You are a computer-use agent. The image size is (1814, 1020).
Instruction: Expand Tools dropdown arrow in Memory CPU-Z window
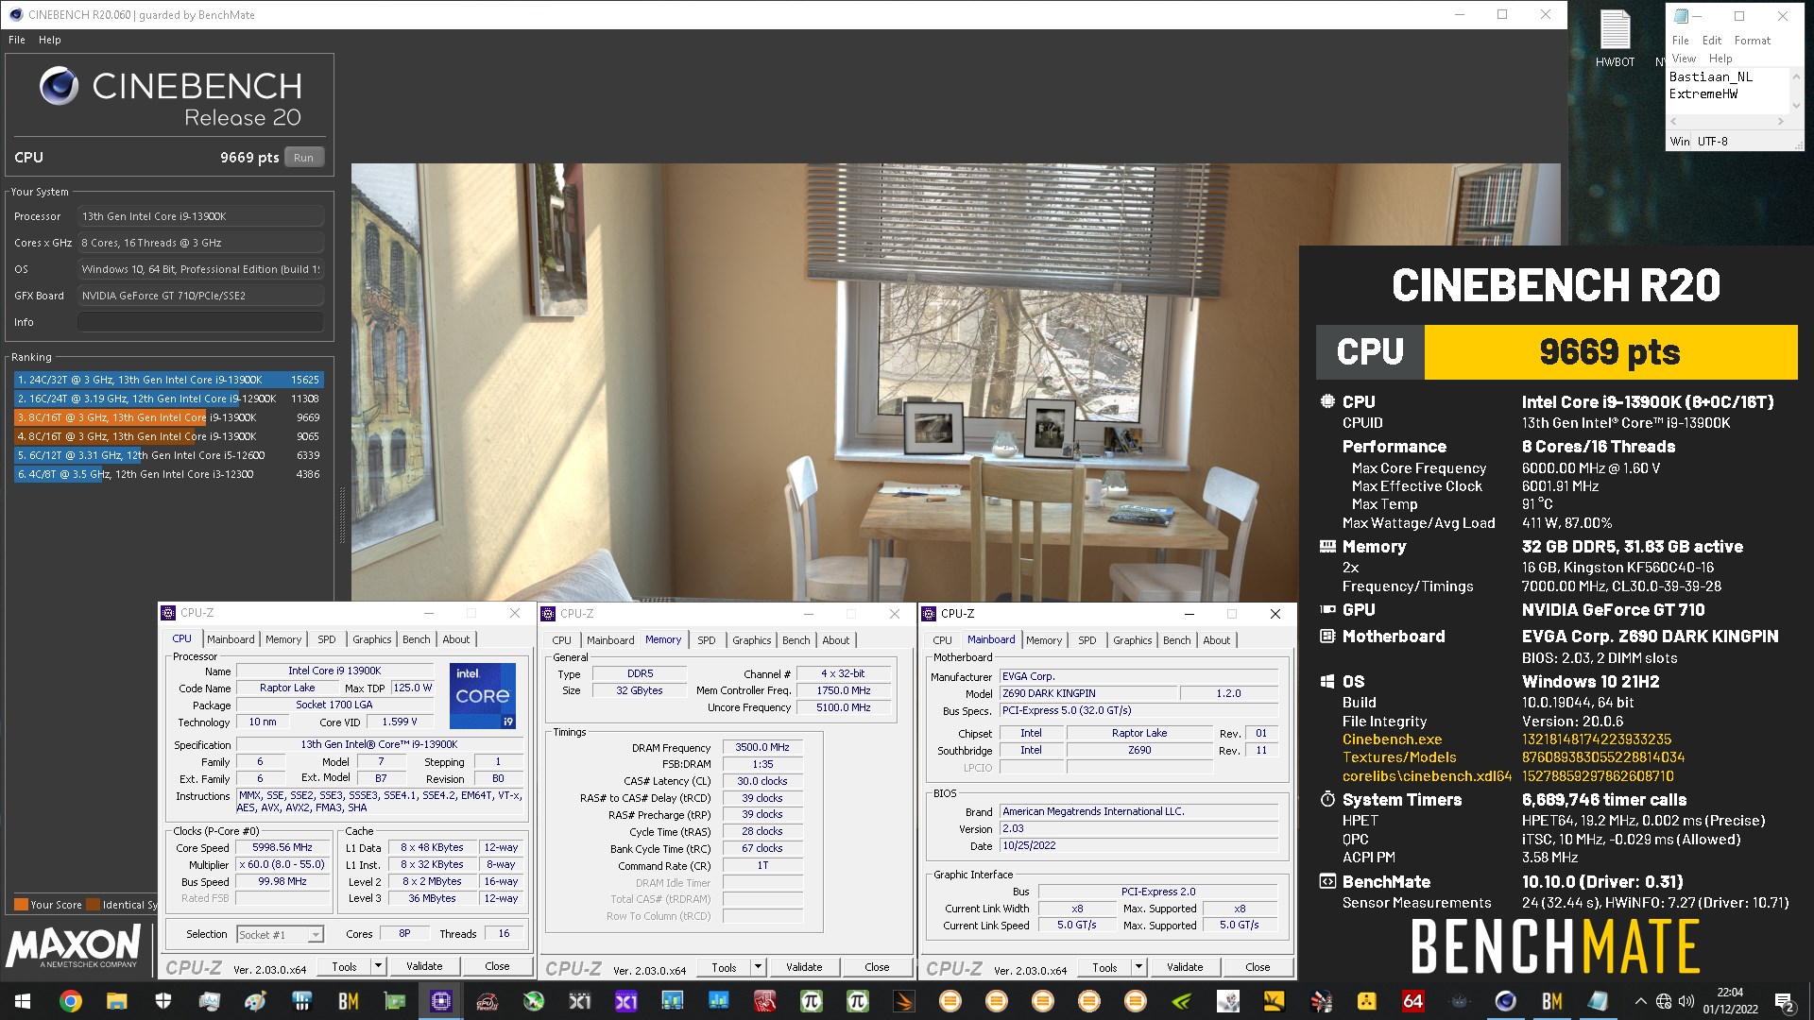[x=758, y=967]
